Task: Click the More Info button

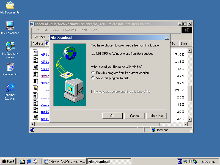Action: point(156,116)
